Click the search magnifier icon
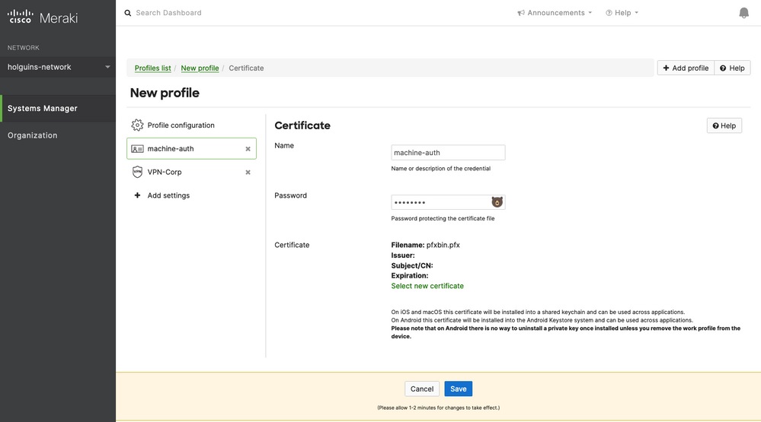The height and width of the screenshot is (422, 761). pos(128,13)
